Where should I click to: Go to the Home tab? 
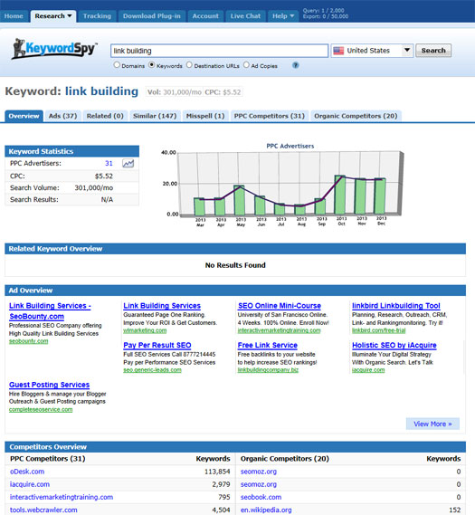point(14,16)
